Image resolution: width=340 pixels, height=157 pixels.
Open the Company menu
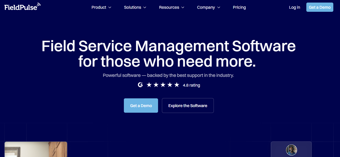pyautogui.click(x=209, y=7)
